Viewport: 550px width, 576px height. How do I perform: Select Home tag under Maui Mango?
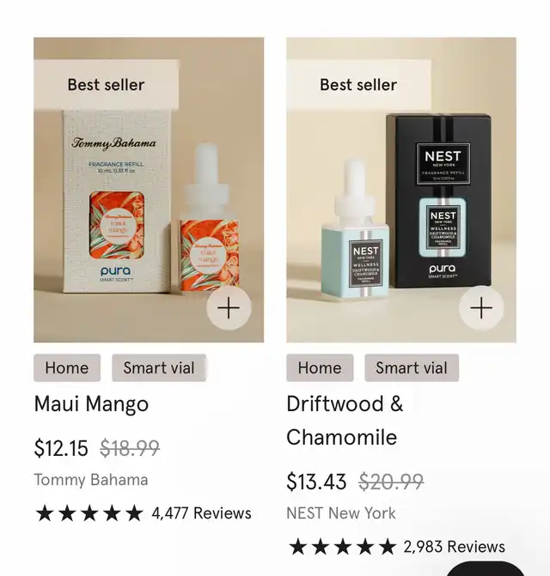click(67, 367)
